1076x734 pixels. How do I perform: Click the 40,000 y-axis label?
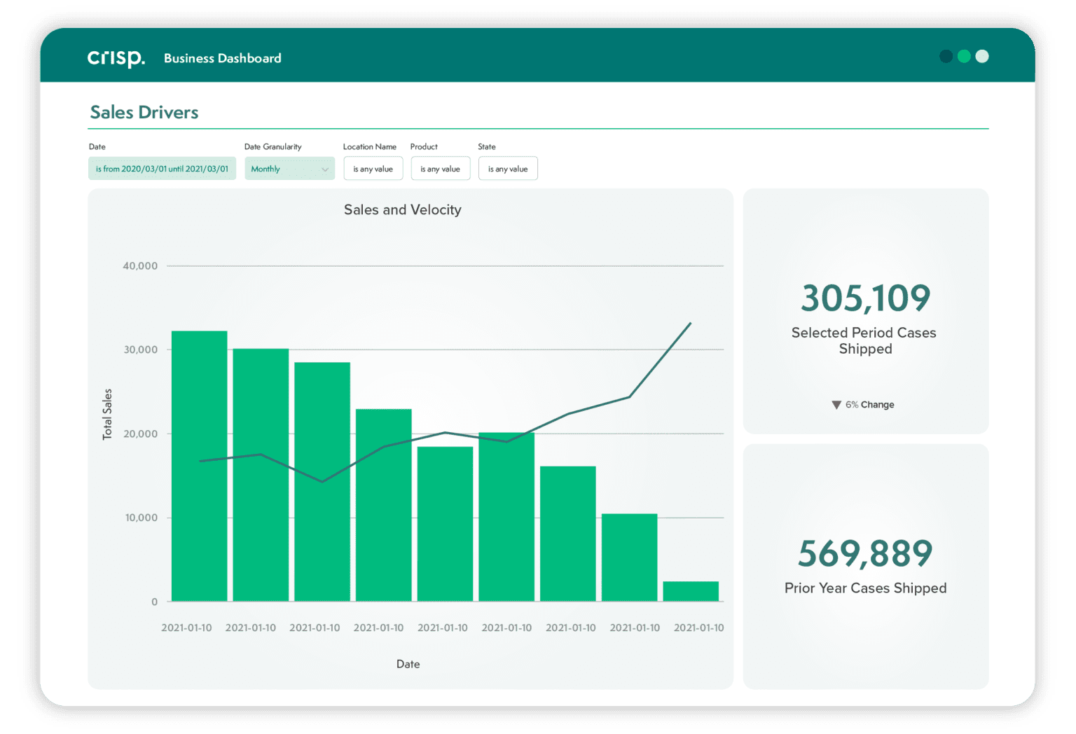click(140, 266)
